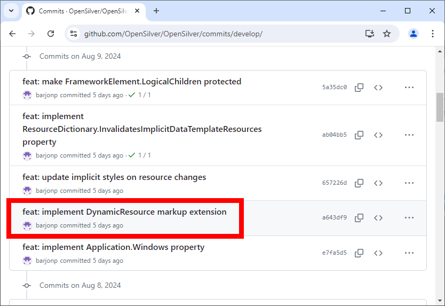Open commit hash ab04bb5

click(x=335, y=135)
